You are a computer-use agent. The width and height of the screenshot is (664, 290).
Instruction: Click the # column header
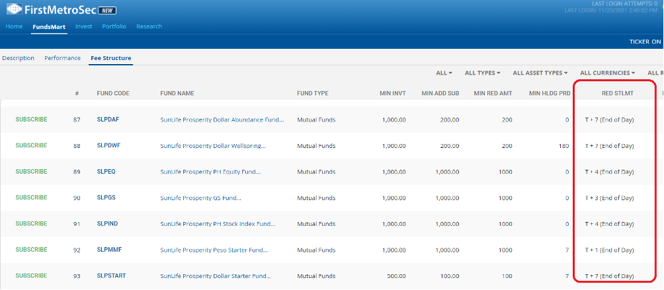point(77,93)
